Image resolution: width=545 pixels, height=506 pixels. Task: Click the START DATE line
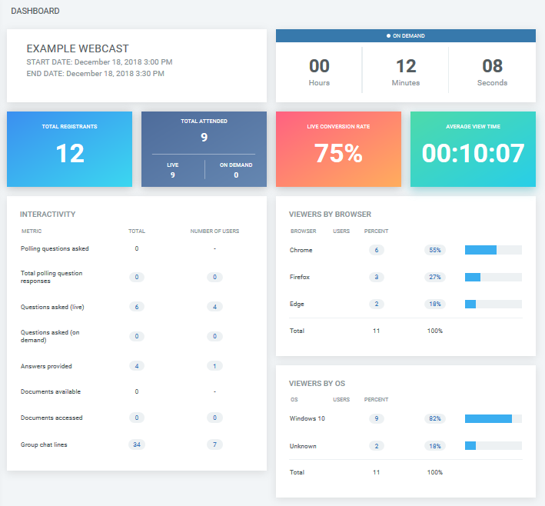tap(99, 62)
